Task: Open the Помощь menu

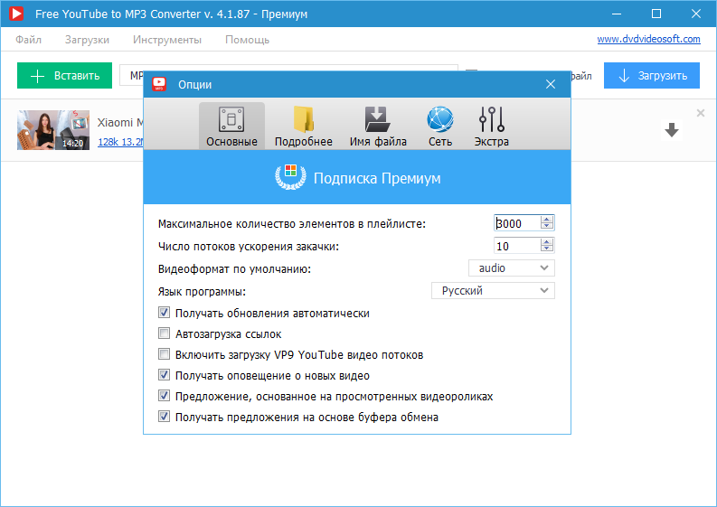Action: click(x=247, y=40)
